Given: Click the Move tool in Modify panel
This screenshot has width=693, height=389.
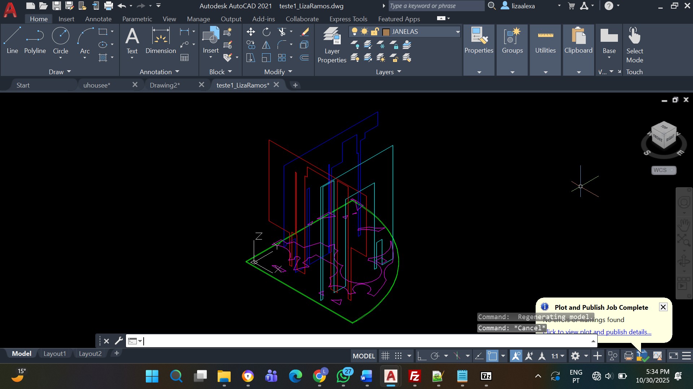Looking at the screenshot, I should [251, 32].
